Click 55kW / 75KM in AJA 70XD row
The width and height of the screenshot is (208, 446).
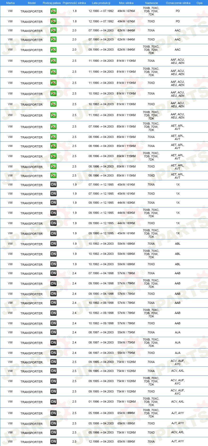(x=126, y=353)
